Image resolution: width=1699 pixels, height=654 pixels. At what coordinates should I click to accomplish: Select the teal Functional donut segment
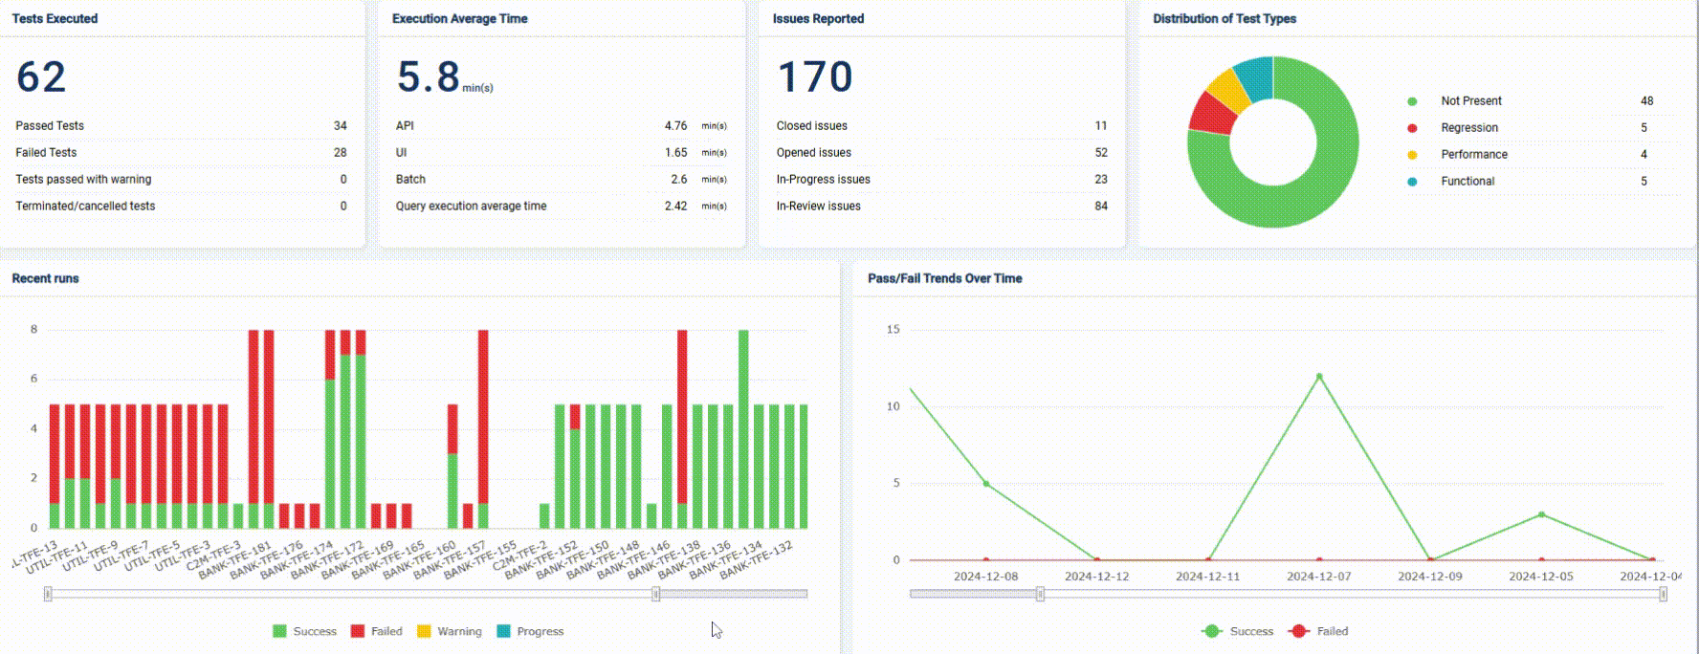pos(1255,76)
